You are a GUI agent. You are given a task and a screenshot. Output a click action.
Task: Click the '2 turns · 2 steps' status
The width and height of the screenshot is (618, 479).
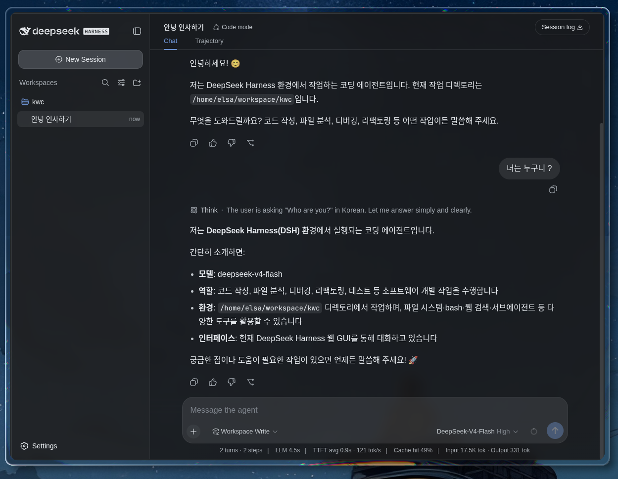pyautogui.click(x=241, y=450)
